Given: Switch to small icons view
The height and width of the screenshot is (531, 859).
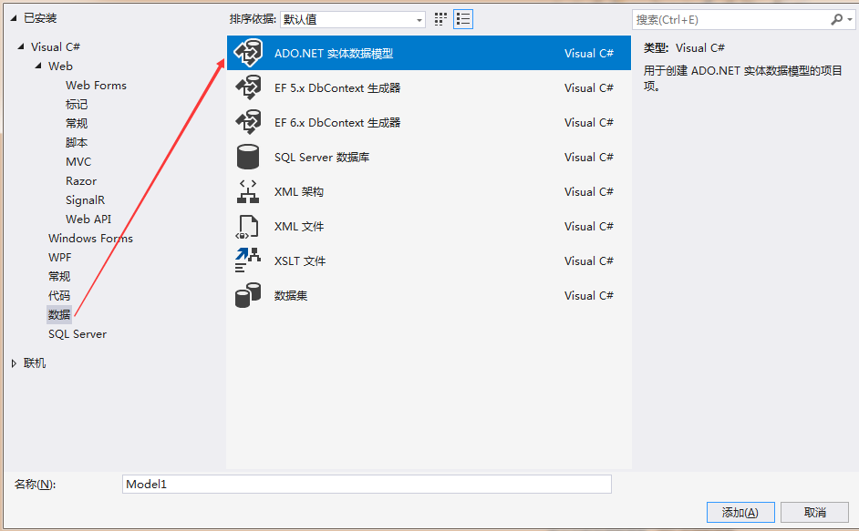Looking at the screenshot, I should pos(440,18).
